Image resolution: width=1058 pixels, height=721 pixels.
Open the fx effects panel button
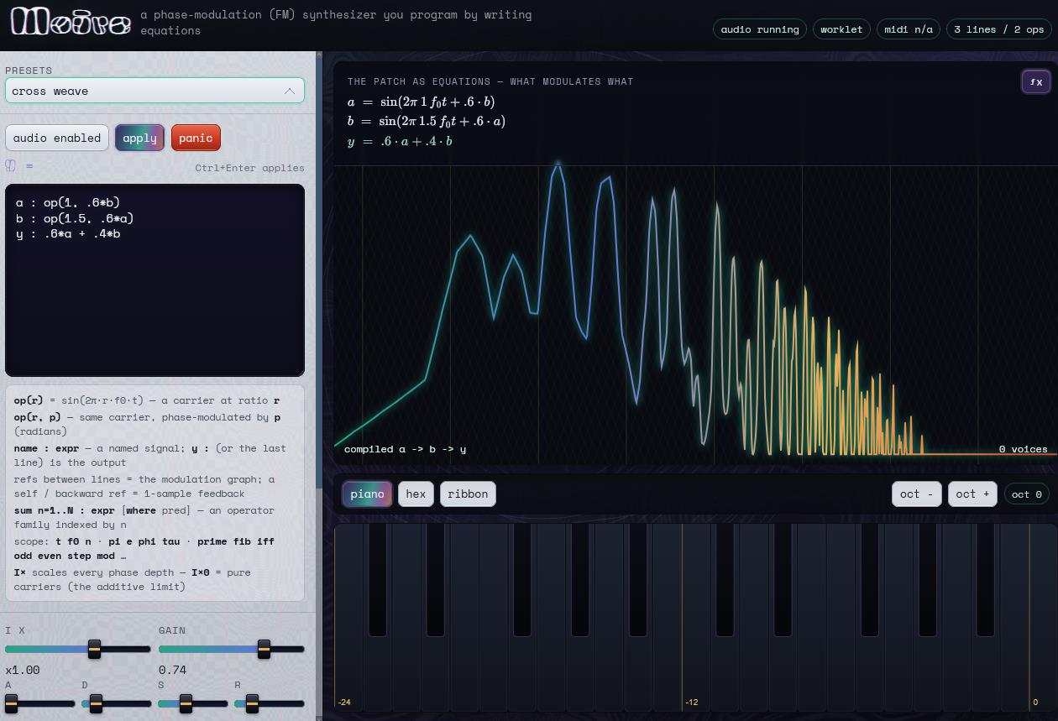(x=1036, y=81)
